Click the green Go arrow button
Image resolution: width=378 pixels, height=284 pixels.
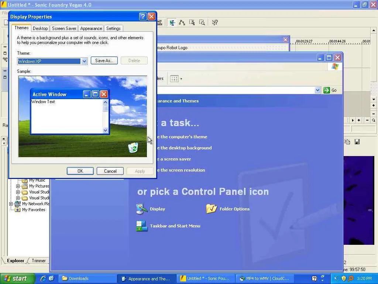coord(327,90)
